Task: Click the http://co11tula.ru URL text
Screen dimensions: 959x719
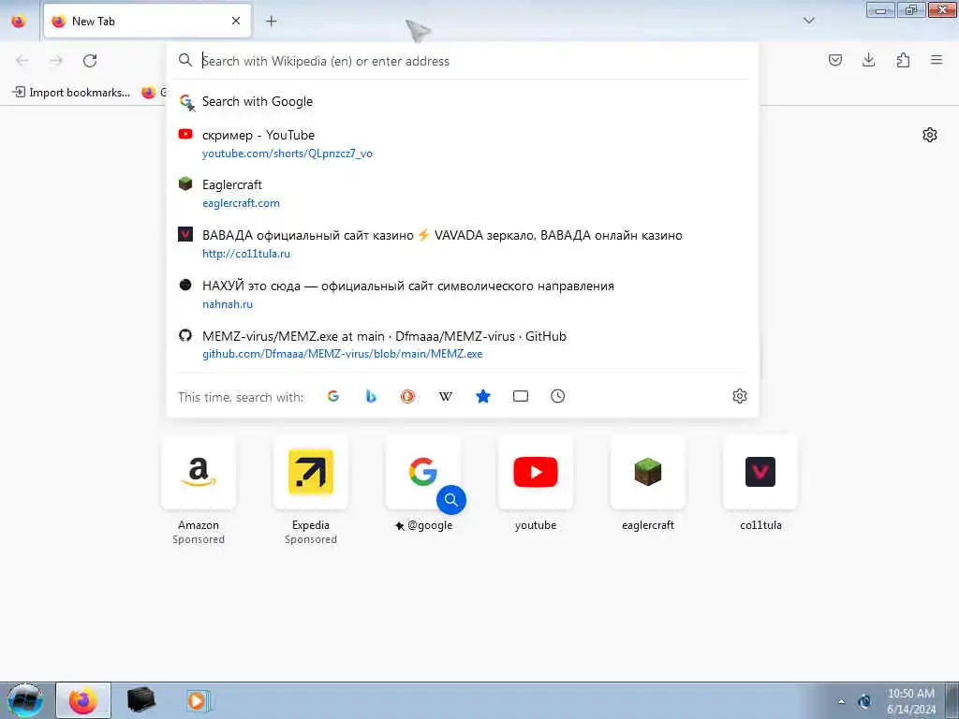Action: coord(246,253)
